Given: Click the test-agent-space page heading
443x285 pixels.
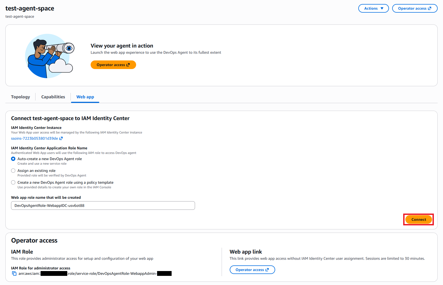Looking at the screenshot, I should tap(30, 8).
